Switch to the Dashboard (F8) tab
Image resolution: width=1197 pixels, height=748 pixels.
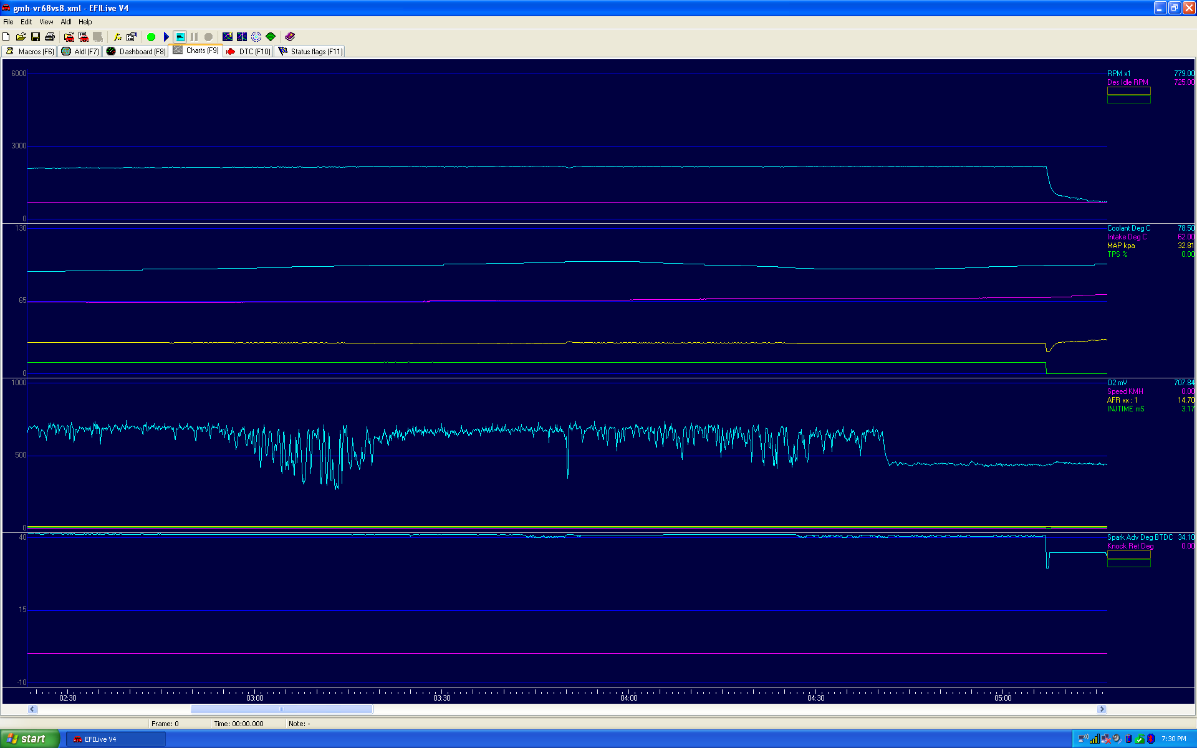[x=136, y=51]
